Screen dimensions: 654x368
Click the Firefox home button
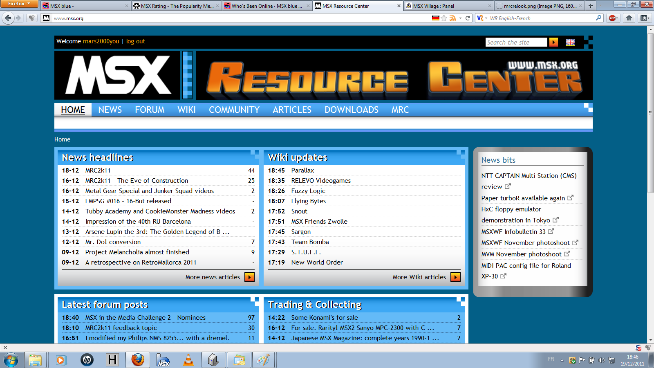pos(629,18)
